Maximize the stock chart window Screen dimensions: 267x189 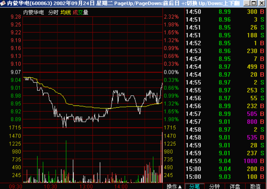(254, 3)
